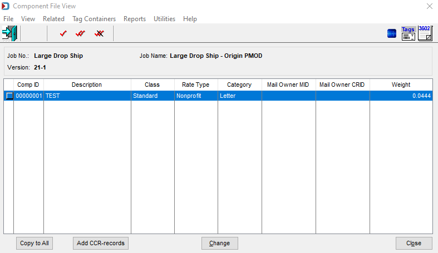Click the Weight column header
The image size is (438, 253).
pyautogui.click(x=401, y=85)
